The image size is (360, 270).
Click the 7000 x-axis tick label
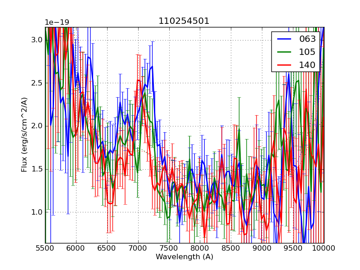point(138,248)
